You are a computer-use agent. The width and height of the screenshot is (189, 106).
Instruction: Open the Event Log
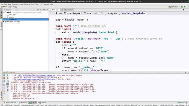click(182, 103)
